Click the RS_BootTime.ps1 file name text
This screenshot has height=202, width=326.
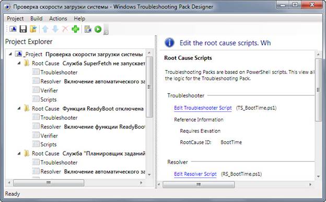241,174
